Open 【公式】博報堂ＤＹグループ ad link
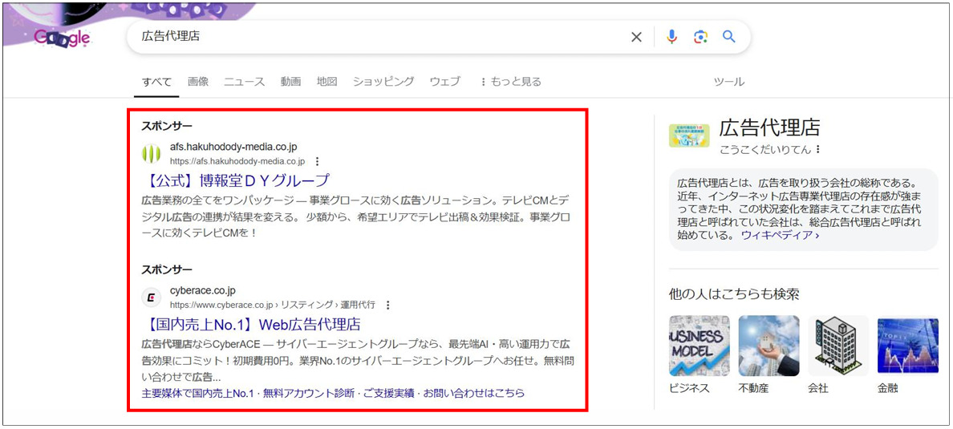This screenshot has width=953, height=429. (235, 180)
